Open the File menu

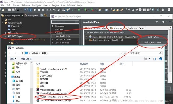3,5
